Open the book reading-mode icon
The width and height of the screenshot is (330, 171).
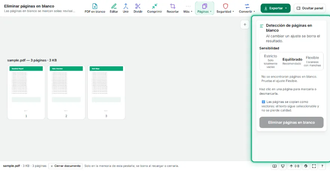274,166
